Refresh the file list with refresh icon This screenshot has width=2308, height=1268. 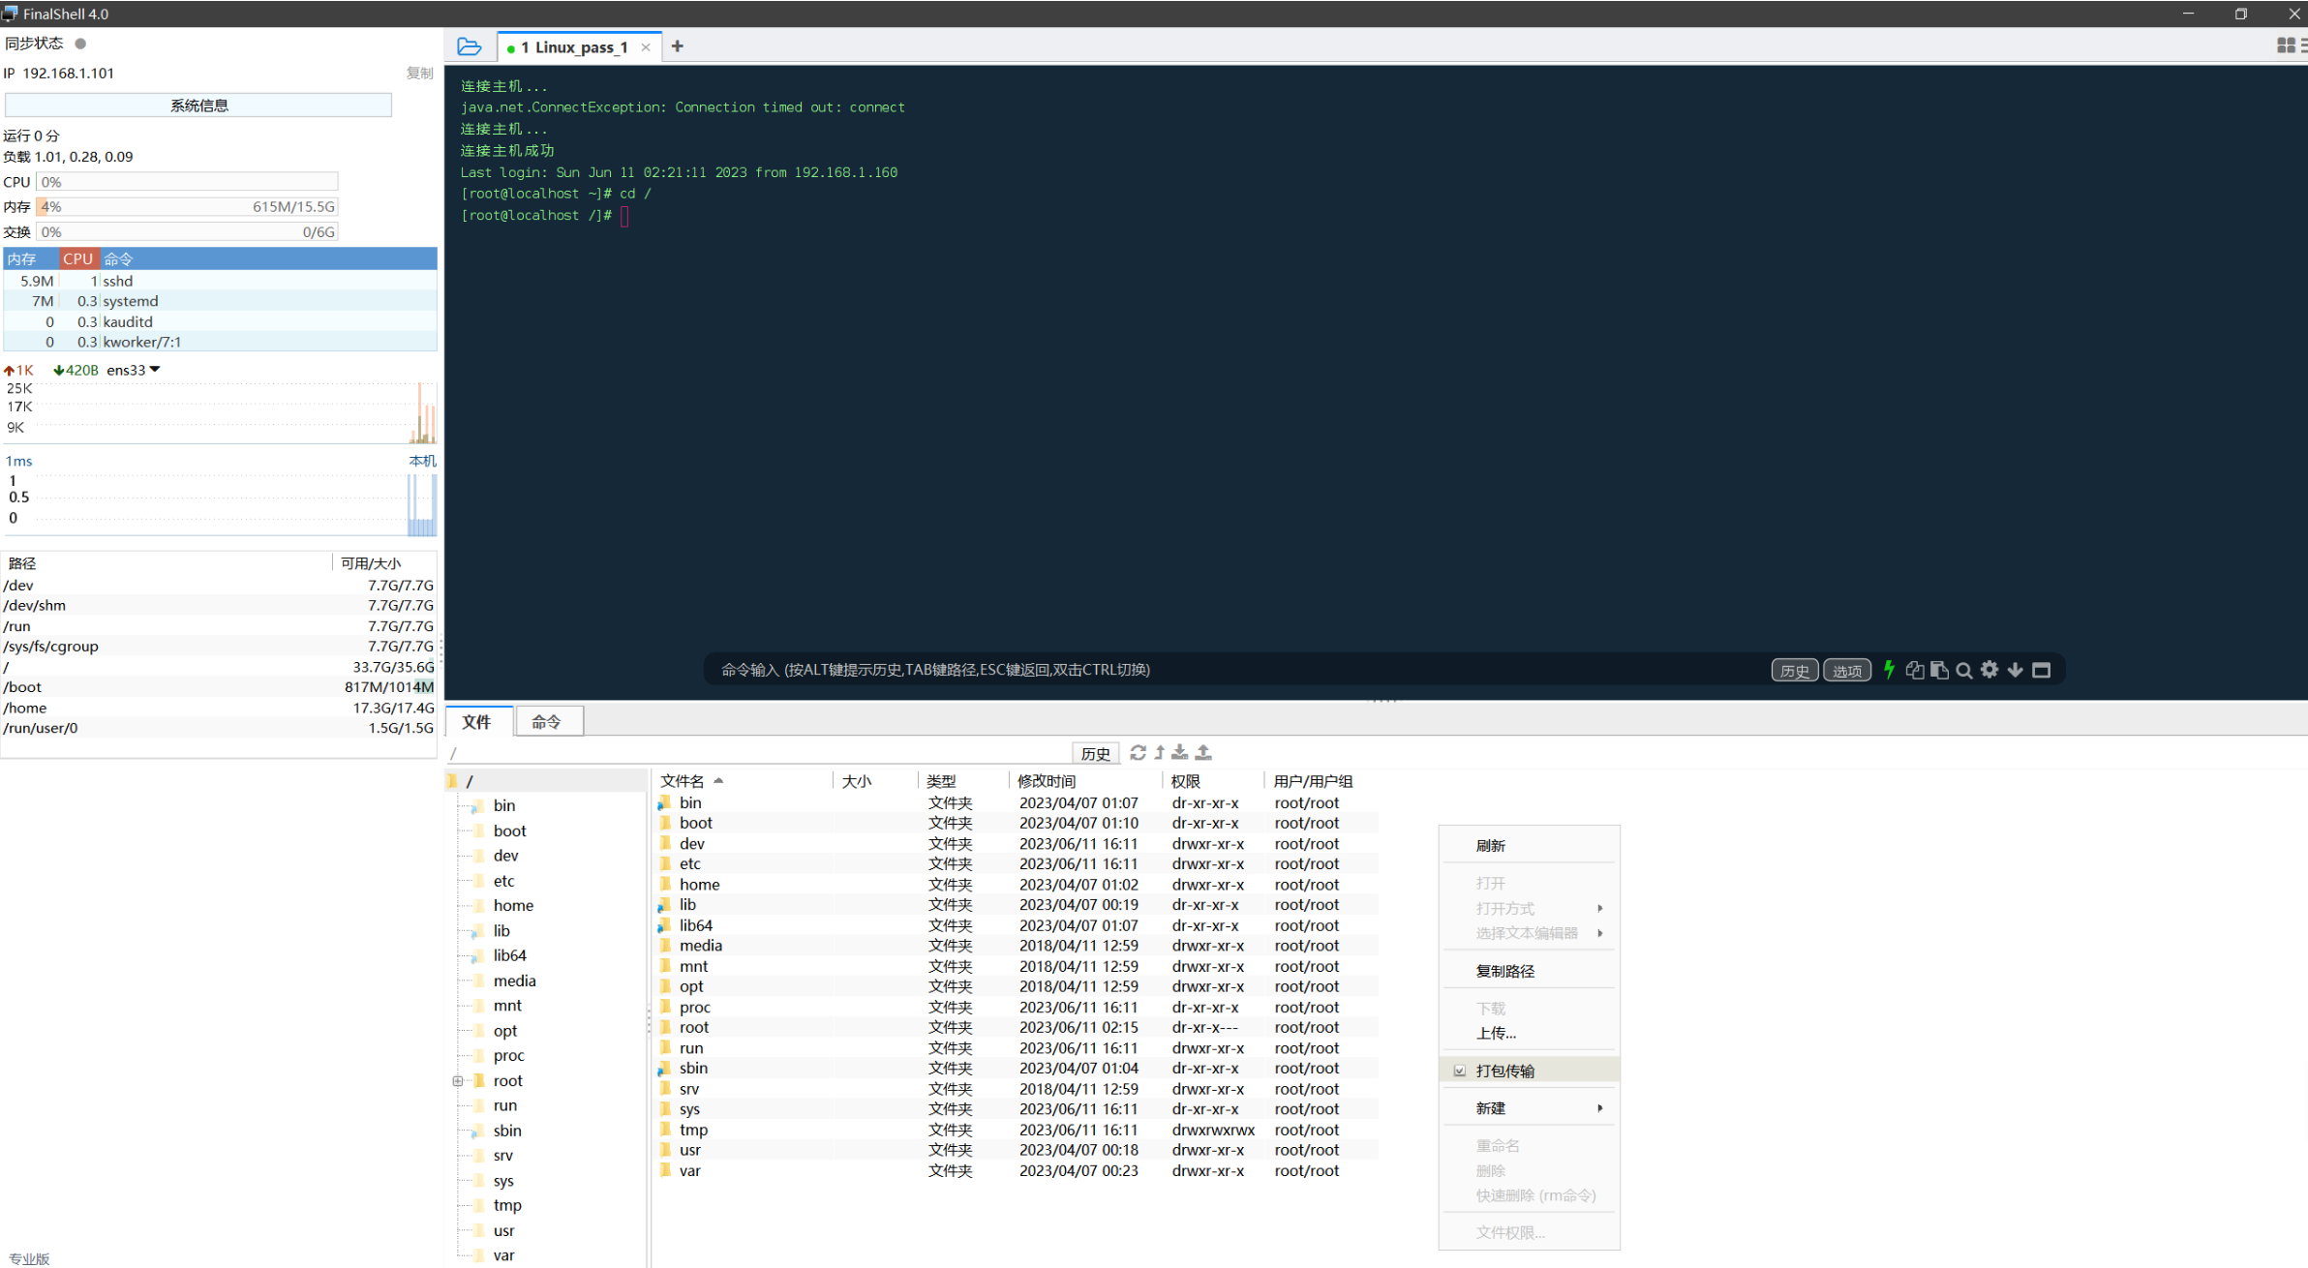(x=1138, y=752)
